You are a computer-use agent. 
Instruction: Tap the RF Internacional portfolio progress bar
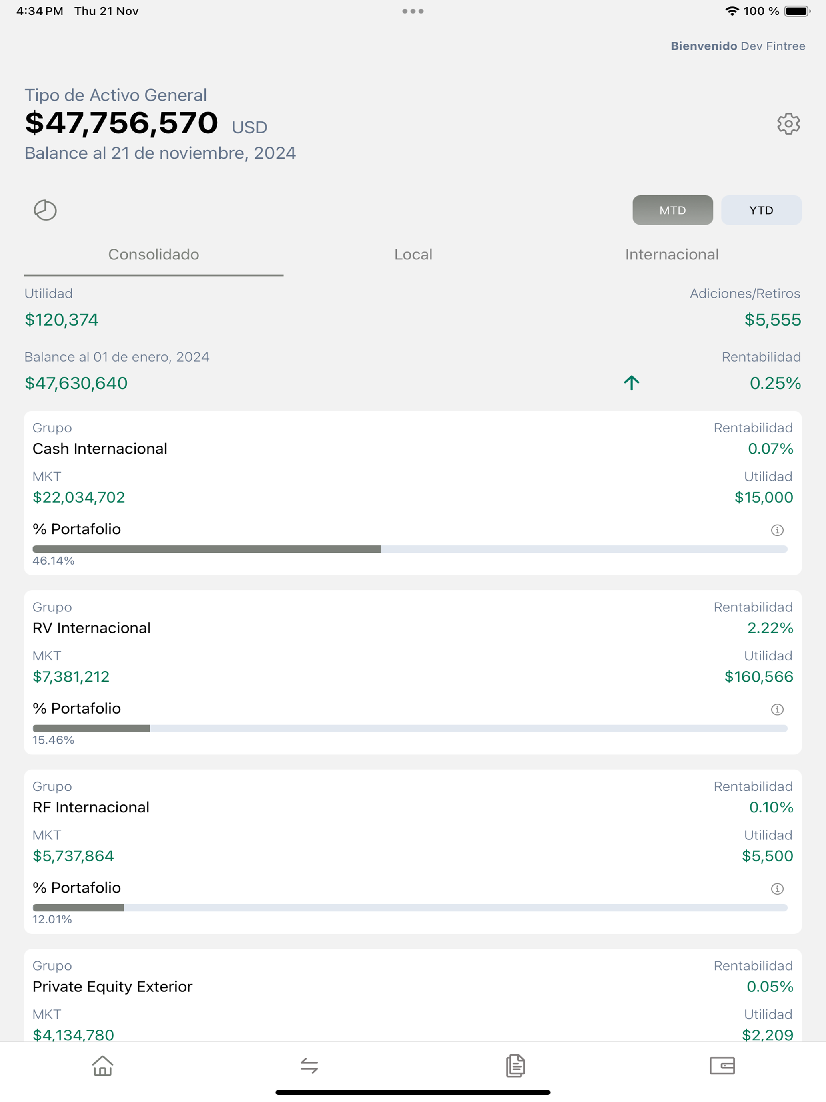pyautogui.click(x=410, y=908)
